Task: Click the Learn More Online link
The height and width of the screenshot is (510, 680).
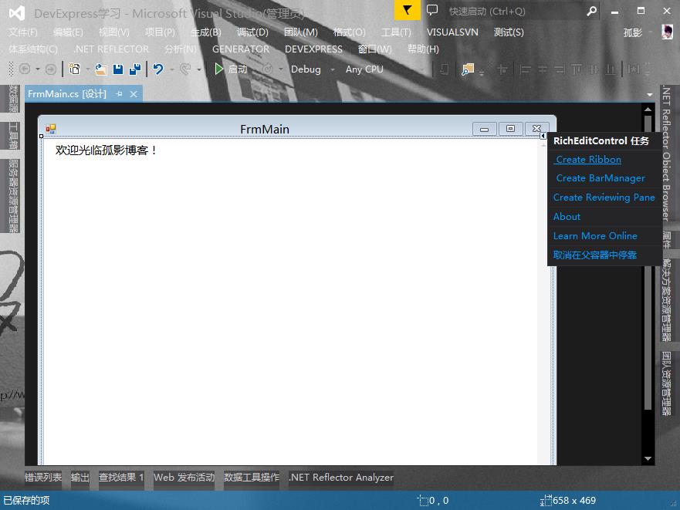Action: pos(595,236)
